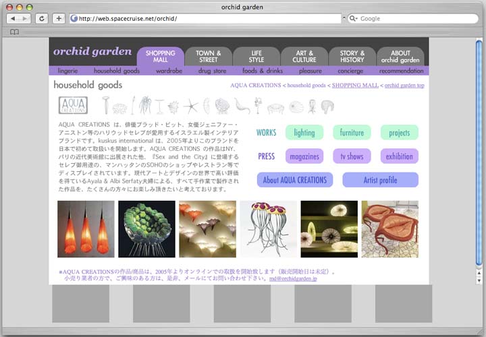Click the lighting works button

tap(304, 133)
